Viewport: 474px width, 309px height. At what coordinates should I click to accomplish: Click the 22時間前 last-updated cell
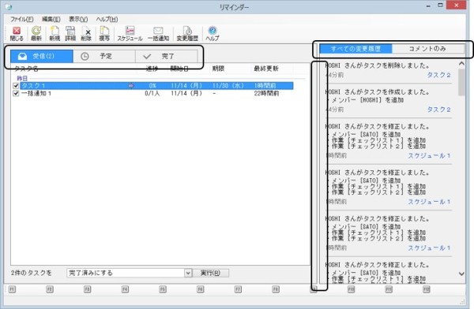(x=266, y=93)
